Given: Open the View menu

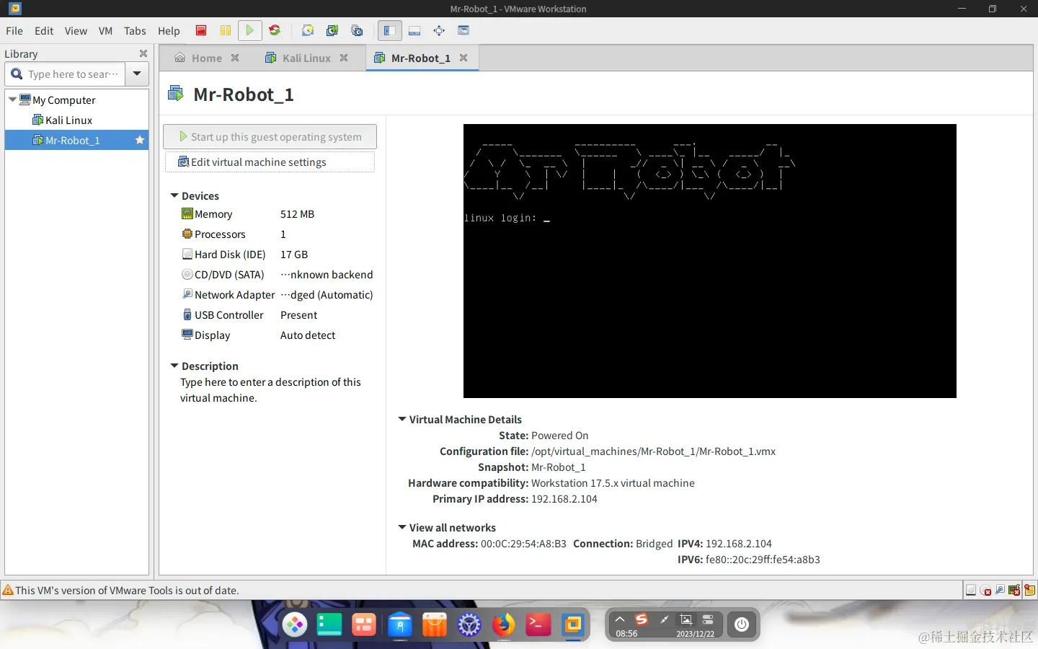Looking at the screenshot, I should (x=76, y=31).
